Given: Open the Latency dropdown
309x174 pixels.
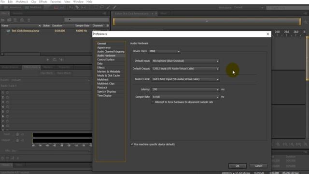Looking at the screenshot, I should pos(185,89).
